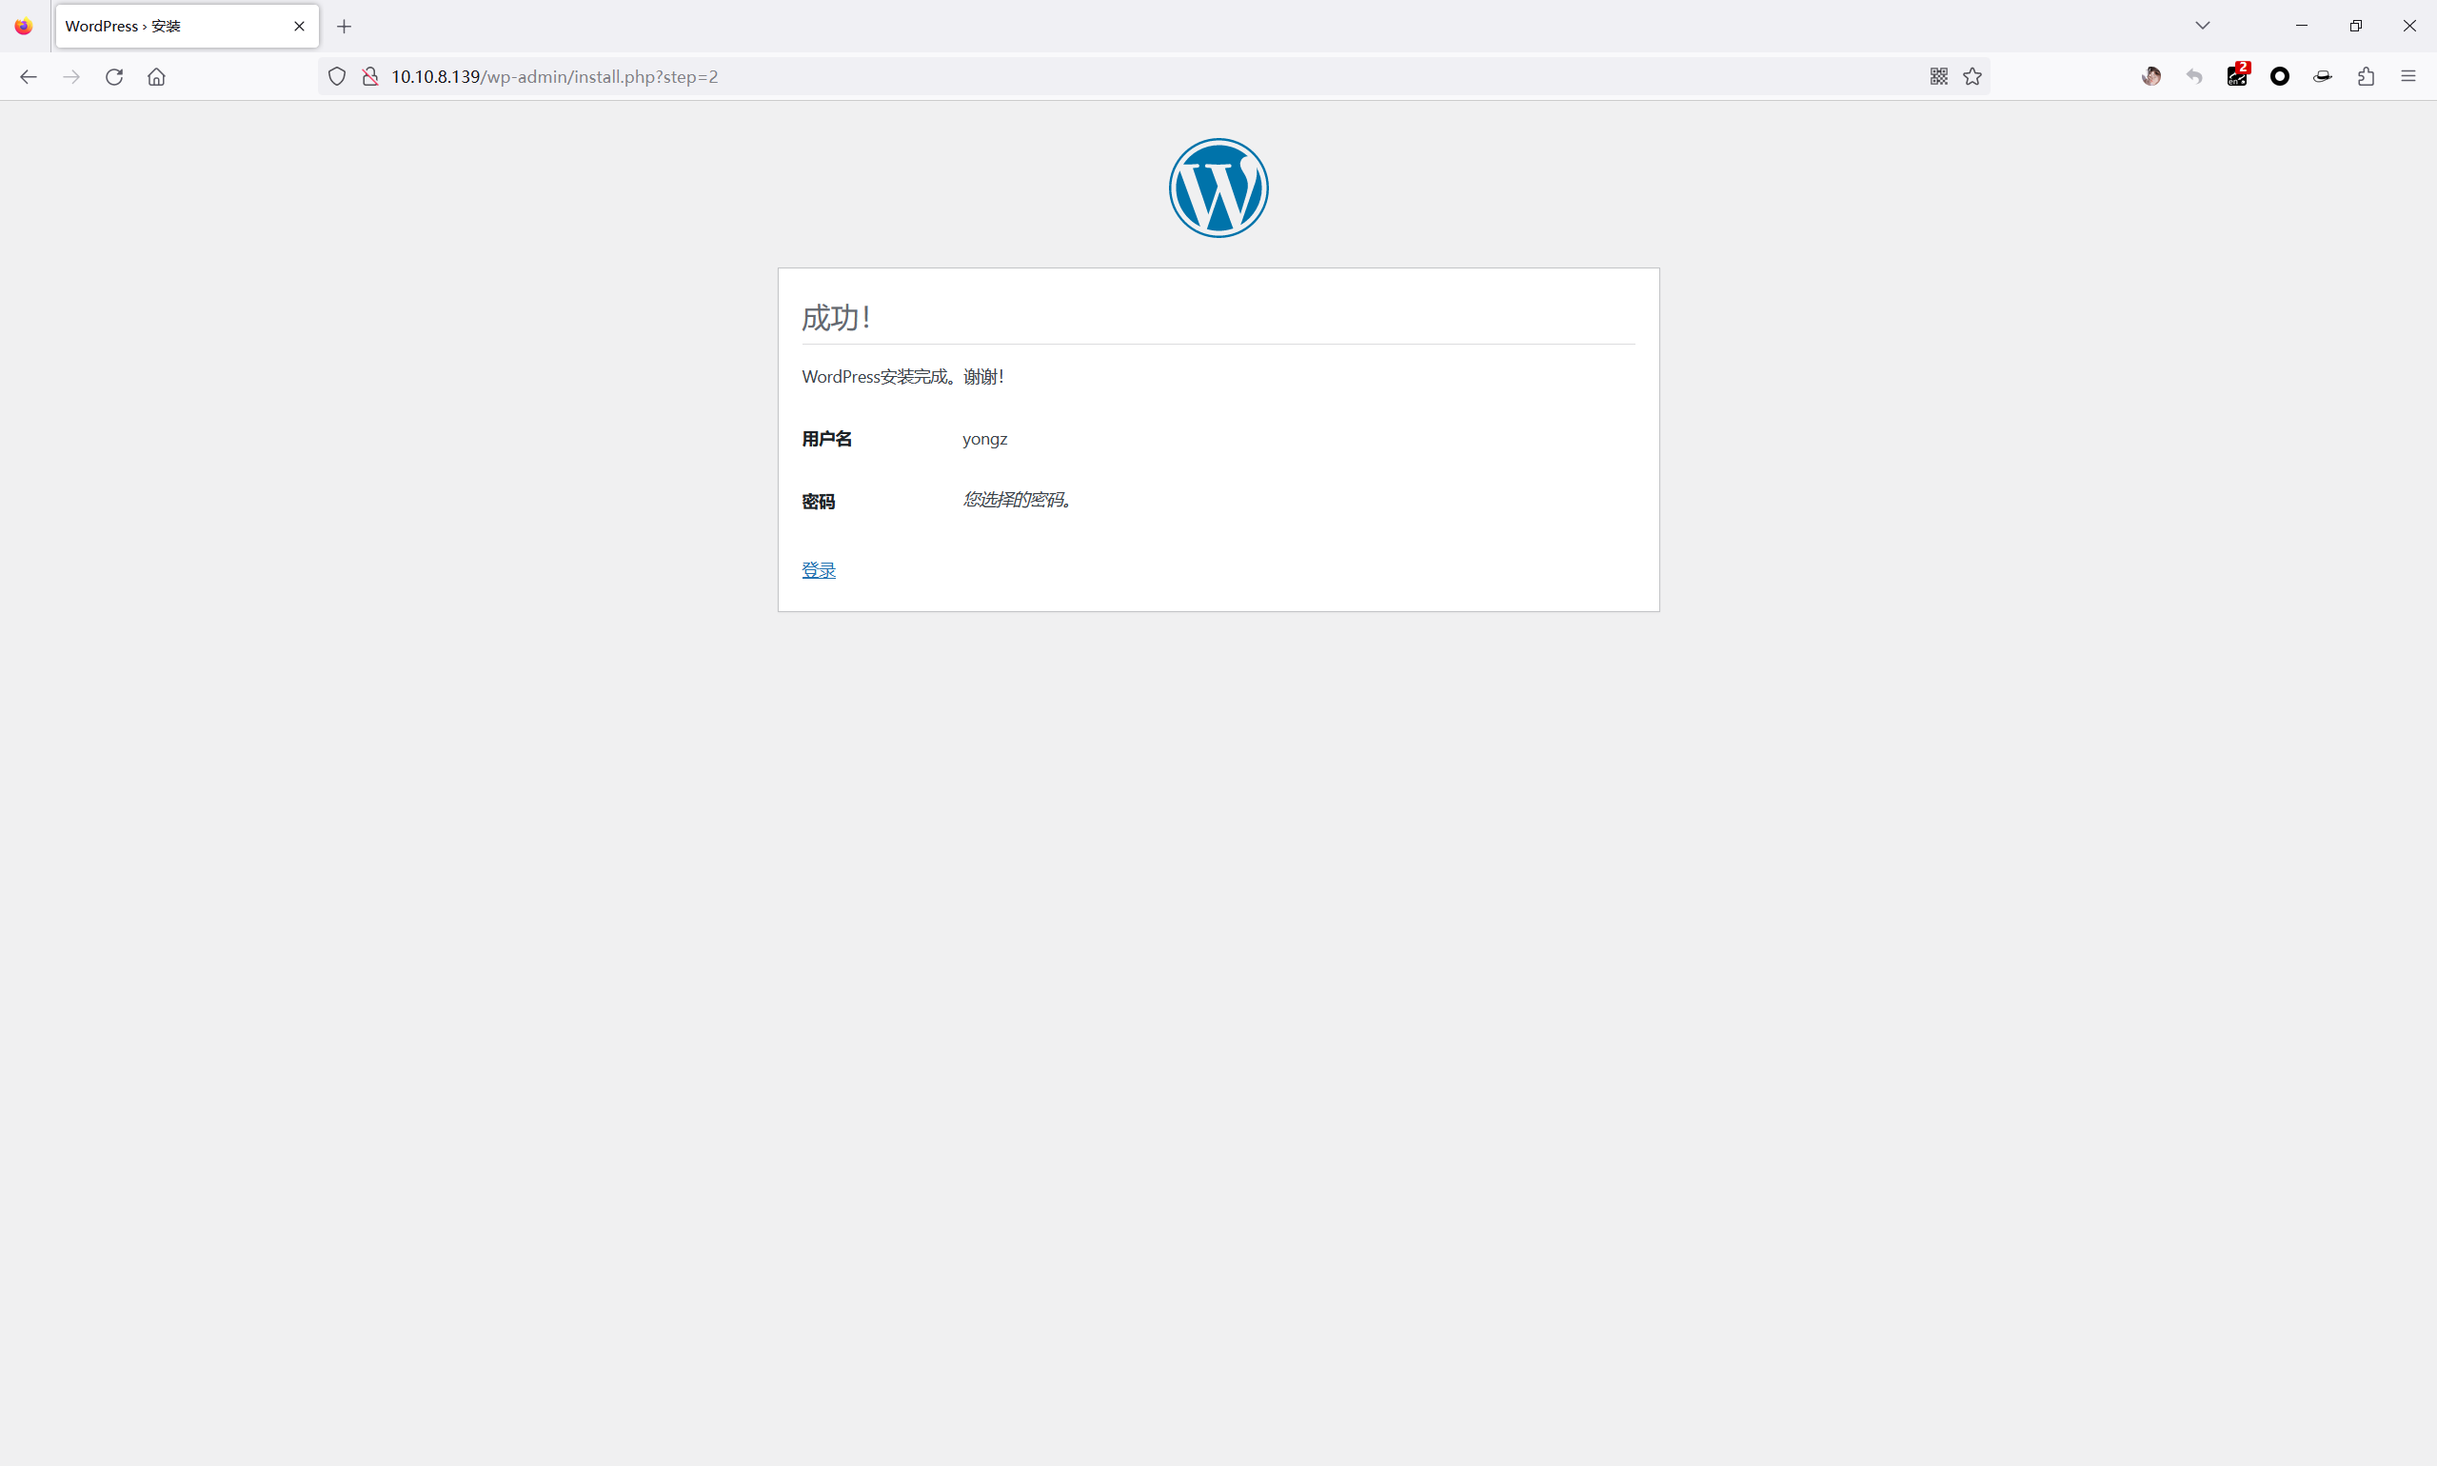Click the undo arrow toolbar icon
This screenshot has width=2437, height=1466.
tap(2194, 77)
